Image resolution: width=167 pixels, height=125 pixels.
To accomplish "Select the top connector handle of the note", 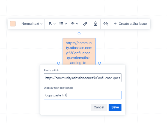I will point(79,34).
